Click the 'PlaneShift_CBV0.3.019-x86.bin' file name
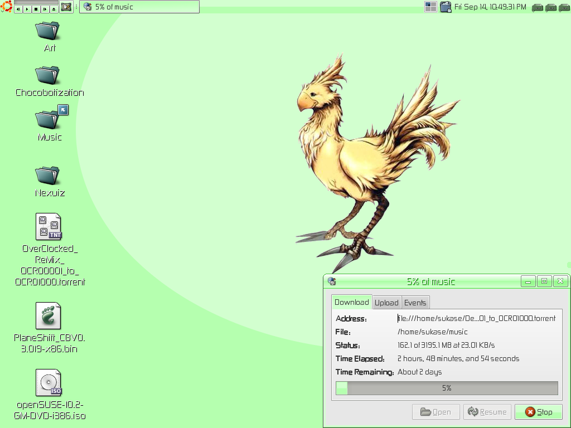571x428 pixels. (x=49, y=343)
